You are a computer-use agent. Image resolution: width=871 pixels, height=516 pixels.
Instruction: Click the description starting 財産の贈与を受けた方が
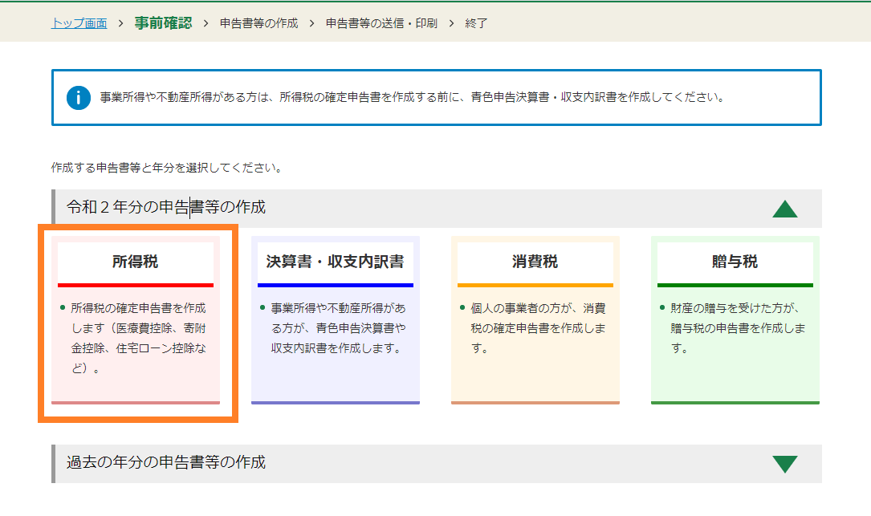tap(739, 328)
